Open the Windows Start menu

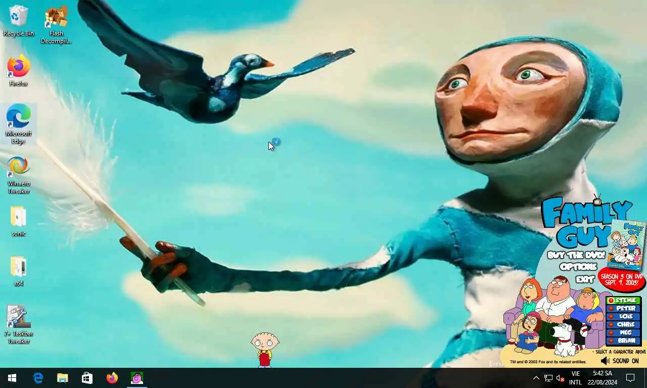click(x=12, y=378)
